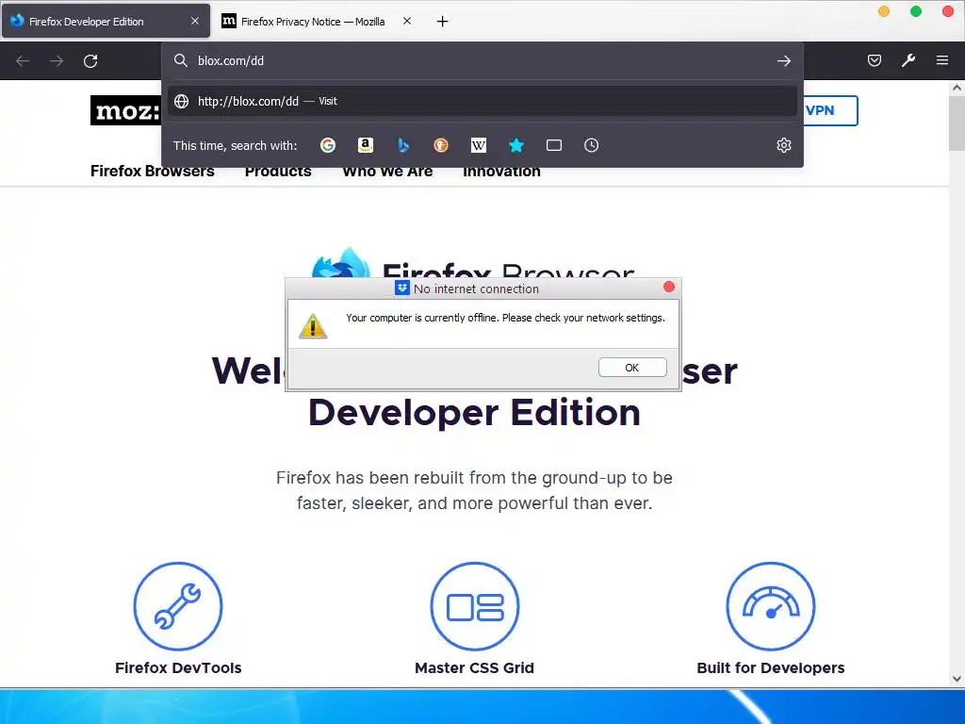Click the Built for Developers gauge icon
This screenshot has height=724, width=965.
point(771,606)
